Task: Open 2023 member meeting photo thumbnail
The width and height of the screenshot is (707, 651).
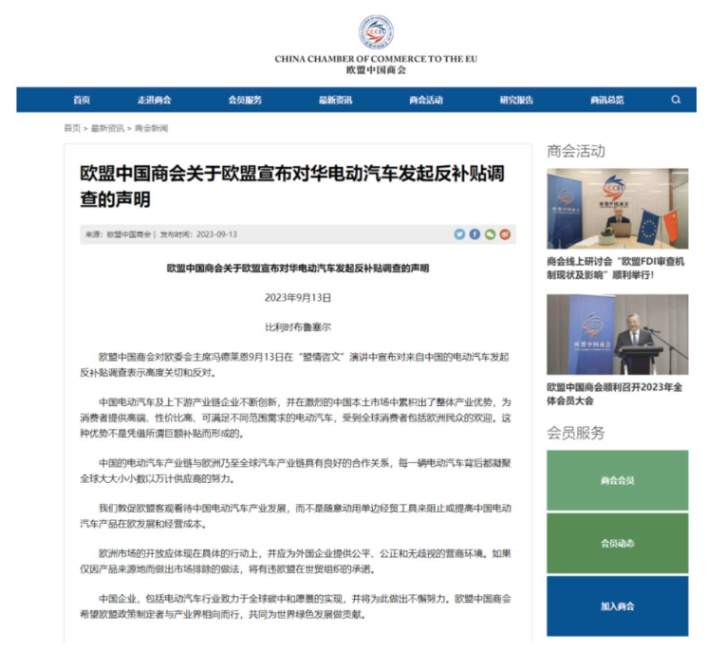Action: click(617, 334)
